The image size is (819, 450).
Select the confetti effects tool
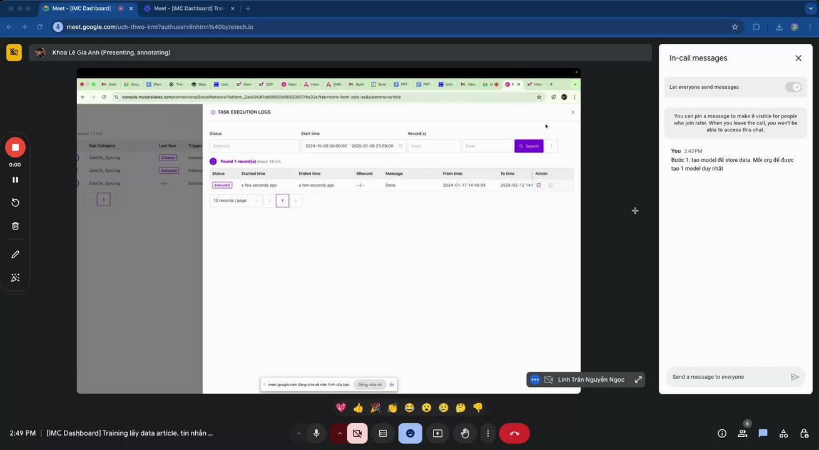point(15,278)
